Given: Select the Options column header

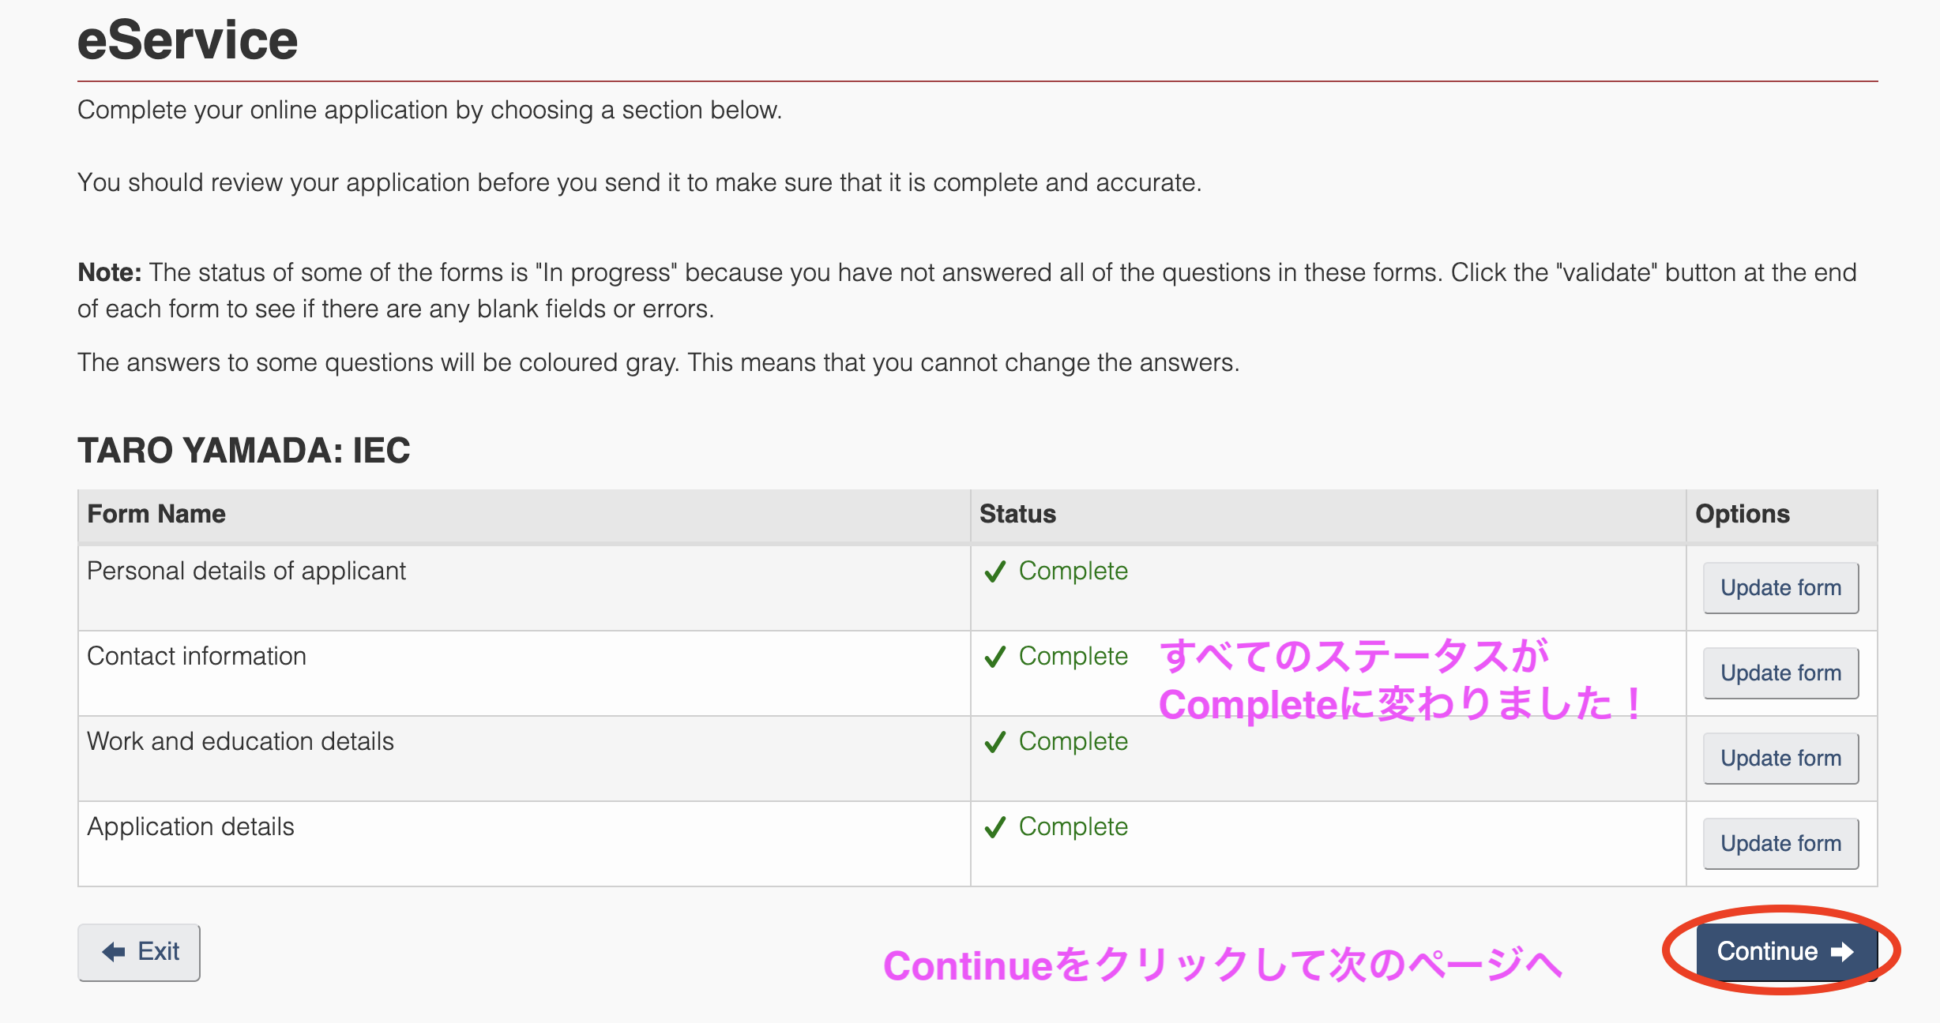Looking at the screenshot, I should (x=1743, y=514).
